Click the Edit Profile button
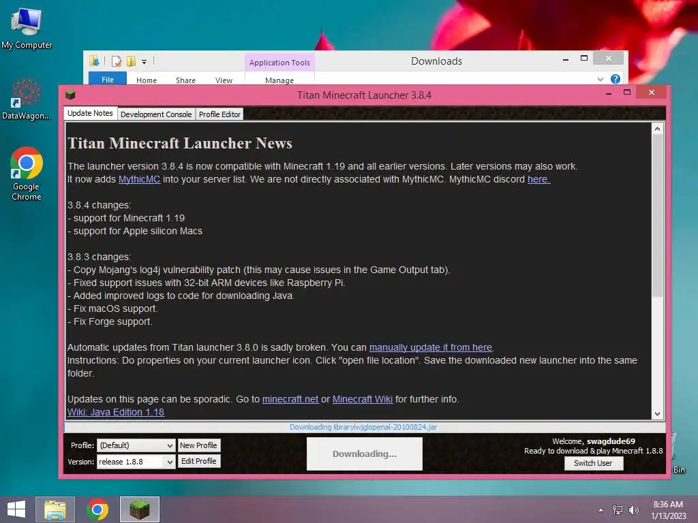Screen dimensions: 698x523 pos(198,461)
